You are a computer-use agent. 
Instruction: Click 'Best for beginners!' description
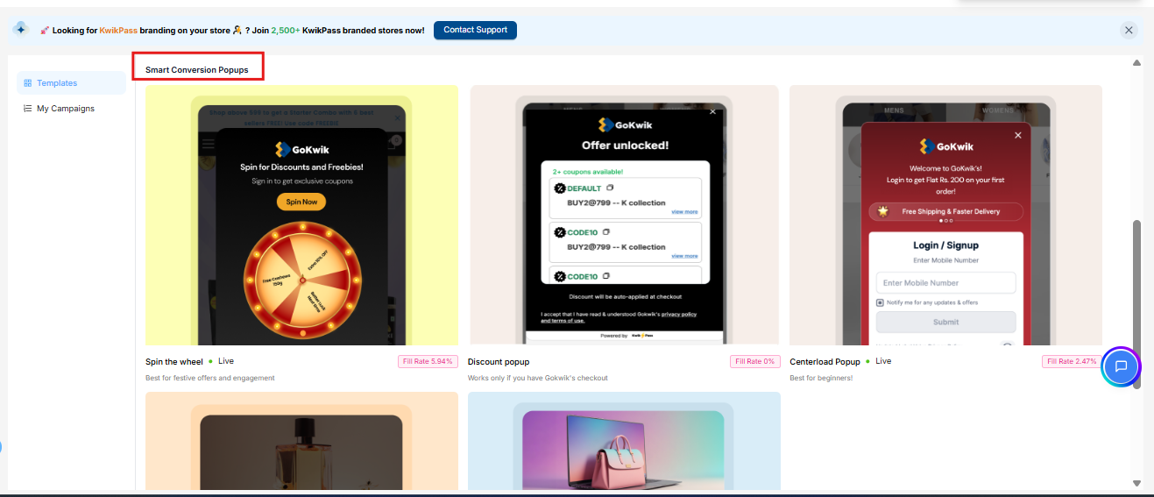tap(821, 378)
